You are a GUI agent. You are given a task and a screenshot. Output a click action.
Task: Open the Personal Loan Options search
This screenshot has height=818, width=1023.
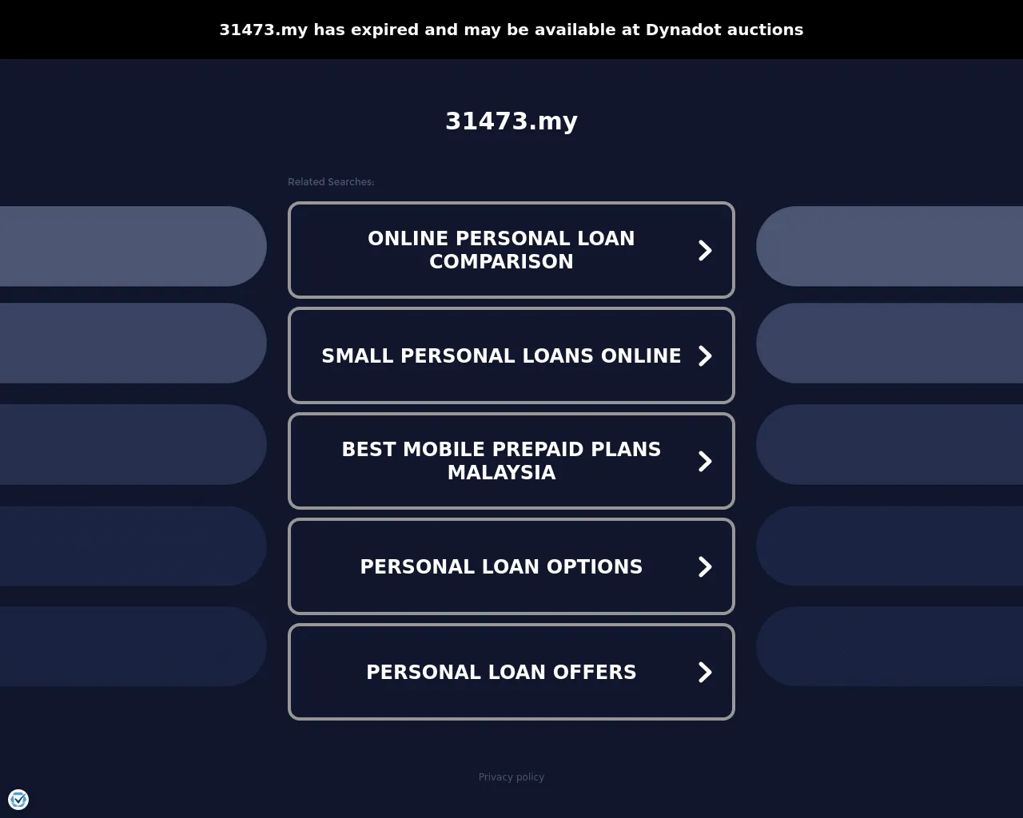pyautogui.click(x=511, y=566)
